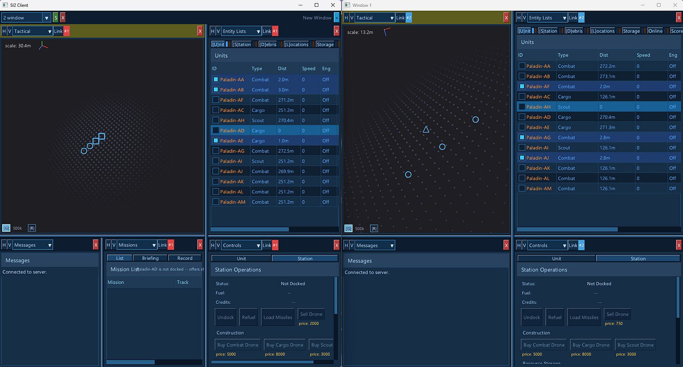The height and width of the screenshot is (367, 683).
Task: Check the Paladin-AF checkbox in left Units list
Action: (216, 100)
